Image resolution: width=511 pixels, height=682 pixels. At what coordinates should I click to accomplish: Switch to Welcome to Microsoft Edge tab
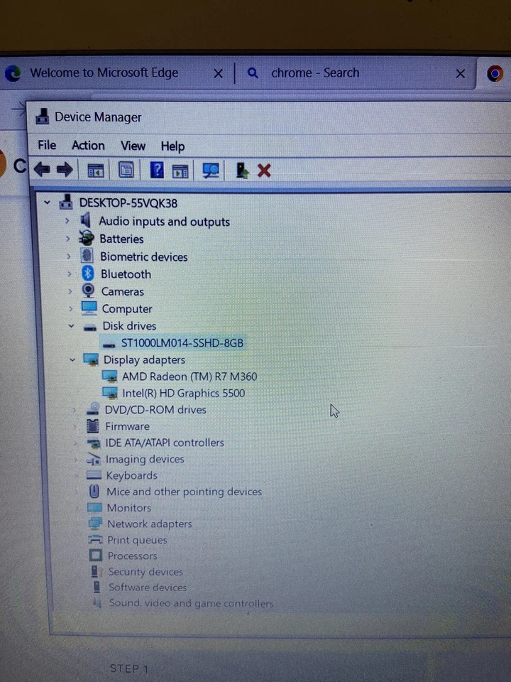coord(104,72)
